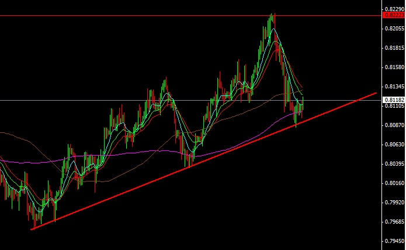Click the current price label 0.81182
Viewport: 406px width, 250px height.
coord(394,100)
